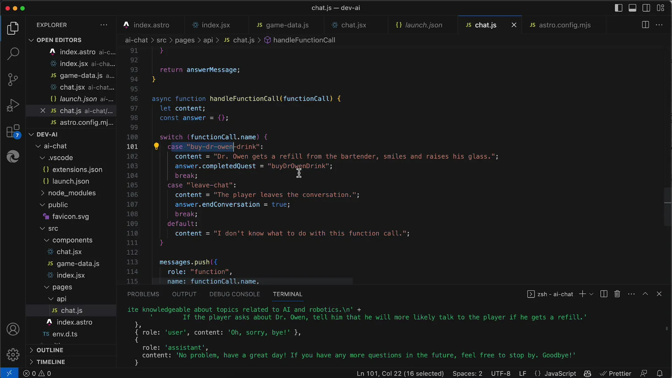Toggle bottom Panel visibility
This screenshot has height=378, width=672.
pos(632,8)
